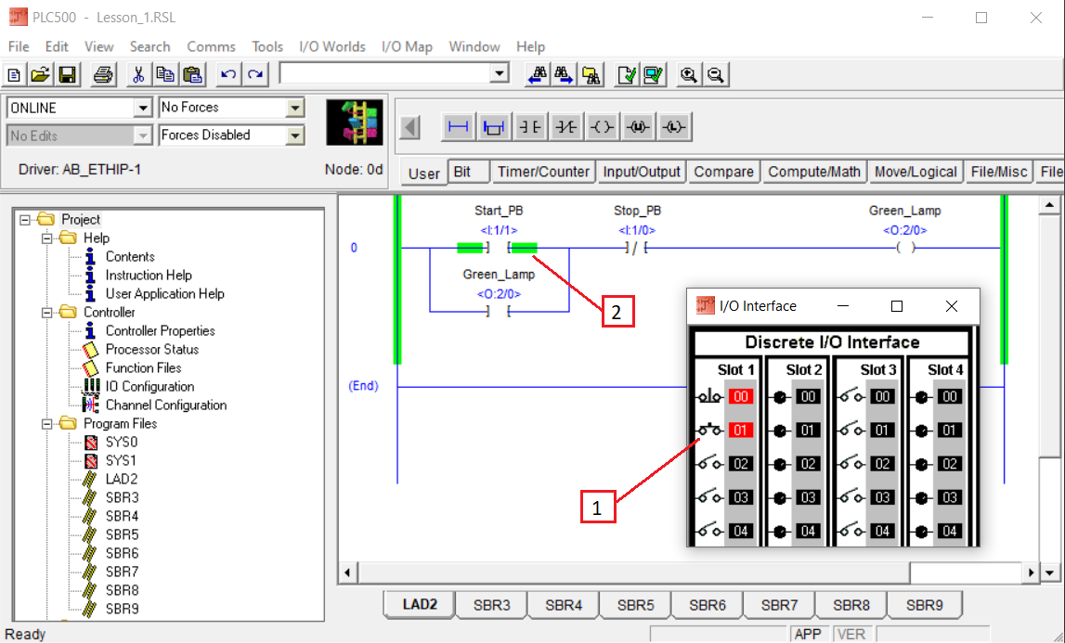Click the Paste clipboard icon
The image size is (1065, 643).
point(193,74)
